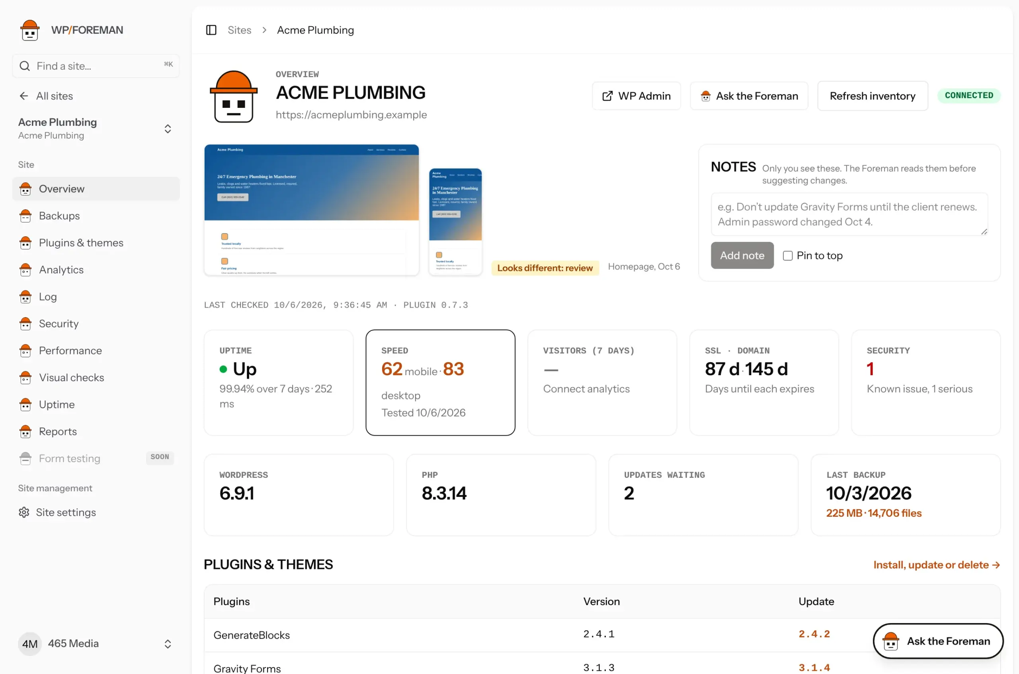The width and height of the screenshot is (1019, 674).
Task: Click the foreman icon beside Analytics
Action: click(x=25, y=269)
